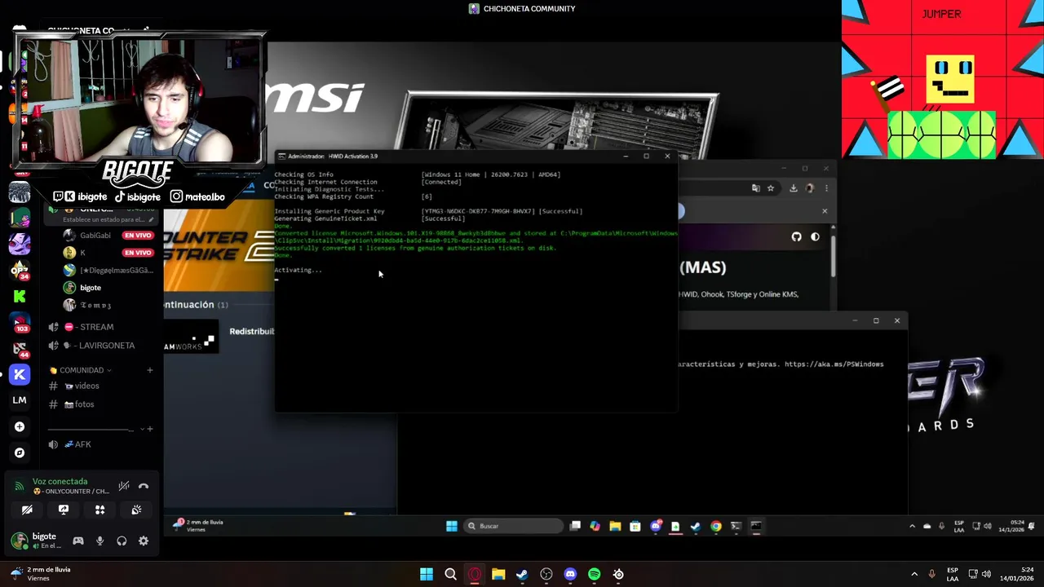Click the Redistribuibles item in Steam window
Image resolution: width=1044 pixels, height=587 pixels.
(x=251, y=331)
